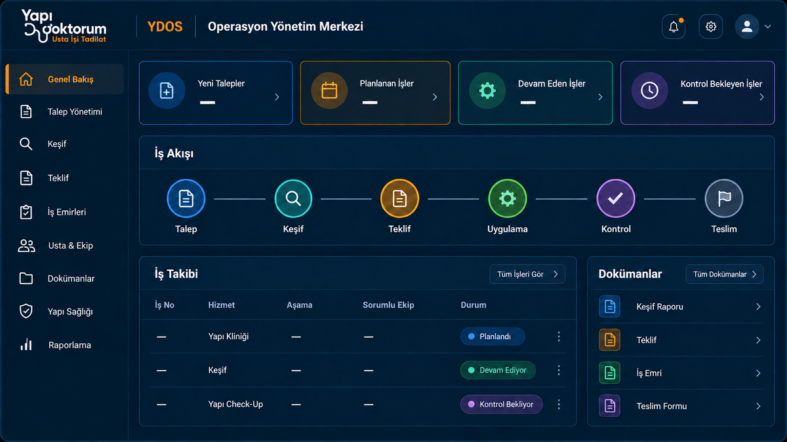Click the Devam Ediyor status badge
The height and width of the screenshot is (442, 787).
coord(498,370)
